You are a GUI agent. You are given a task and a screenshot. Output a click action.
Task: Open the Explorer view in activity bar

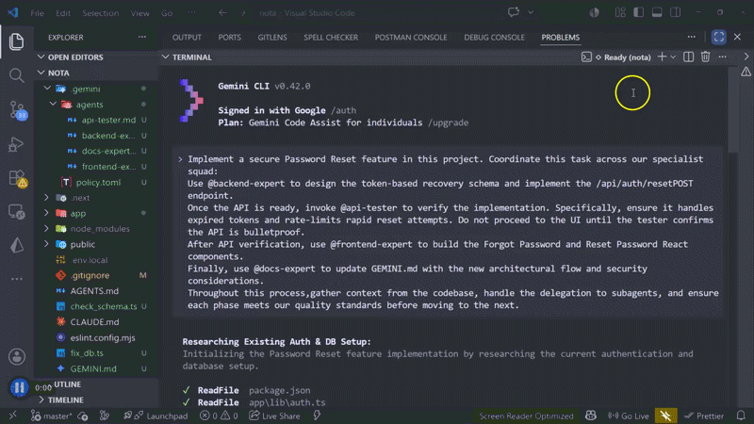click(x=16, y=41)
